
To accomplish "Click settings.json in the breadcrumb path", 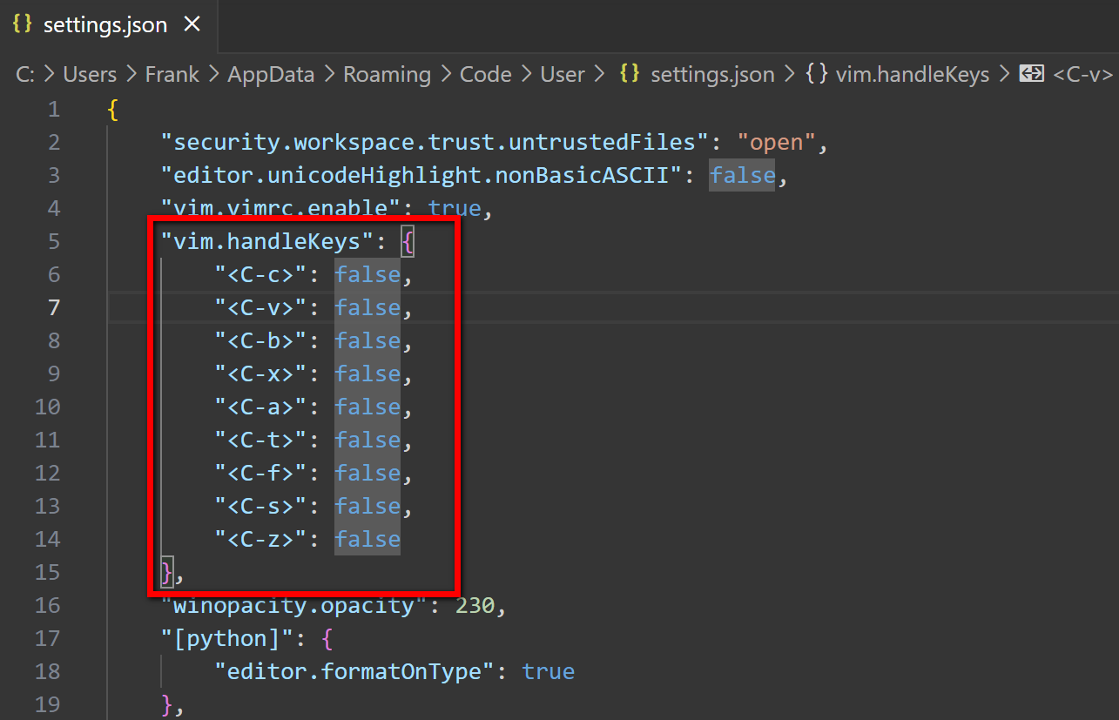I will (712, 75).
